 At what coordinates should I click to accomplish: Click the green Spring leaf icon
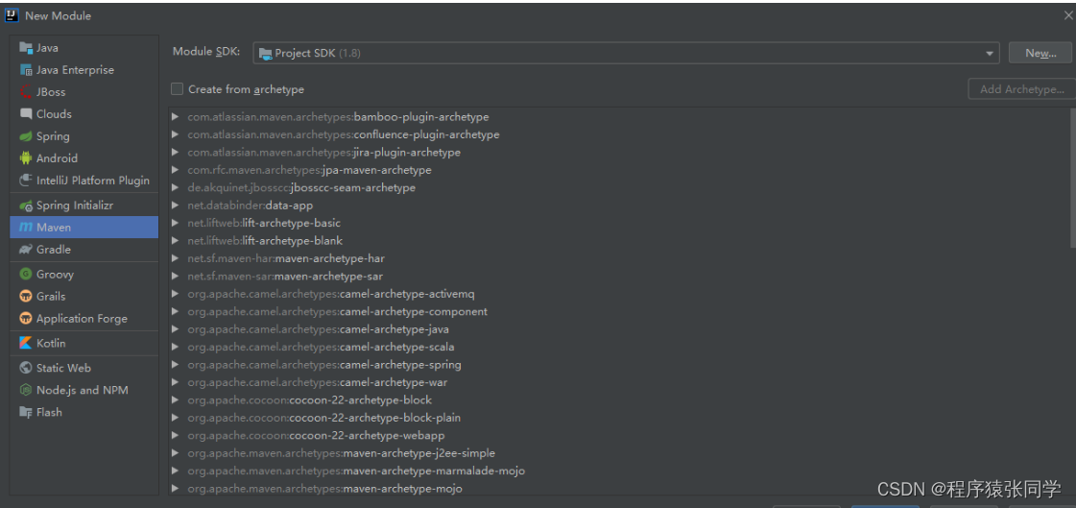26,136
